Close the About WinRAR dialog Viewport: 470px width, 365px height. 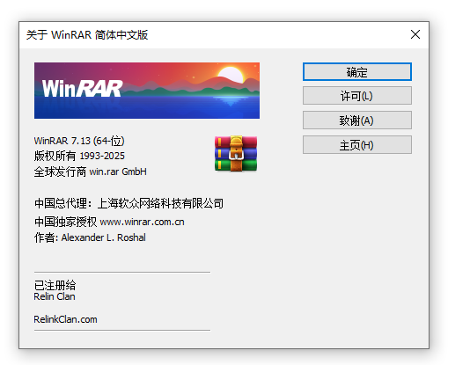click(415, 34)
